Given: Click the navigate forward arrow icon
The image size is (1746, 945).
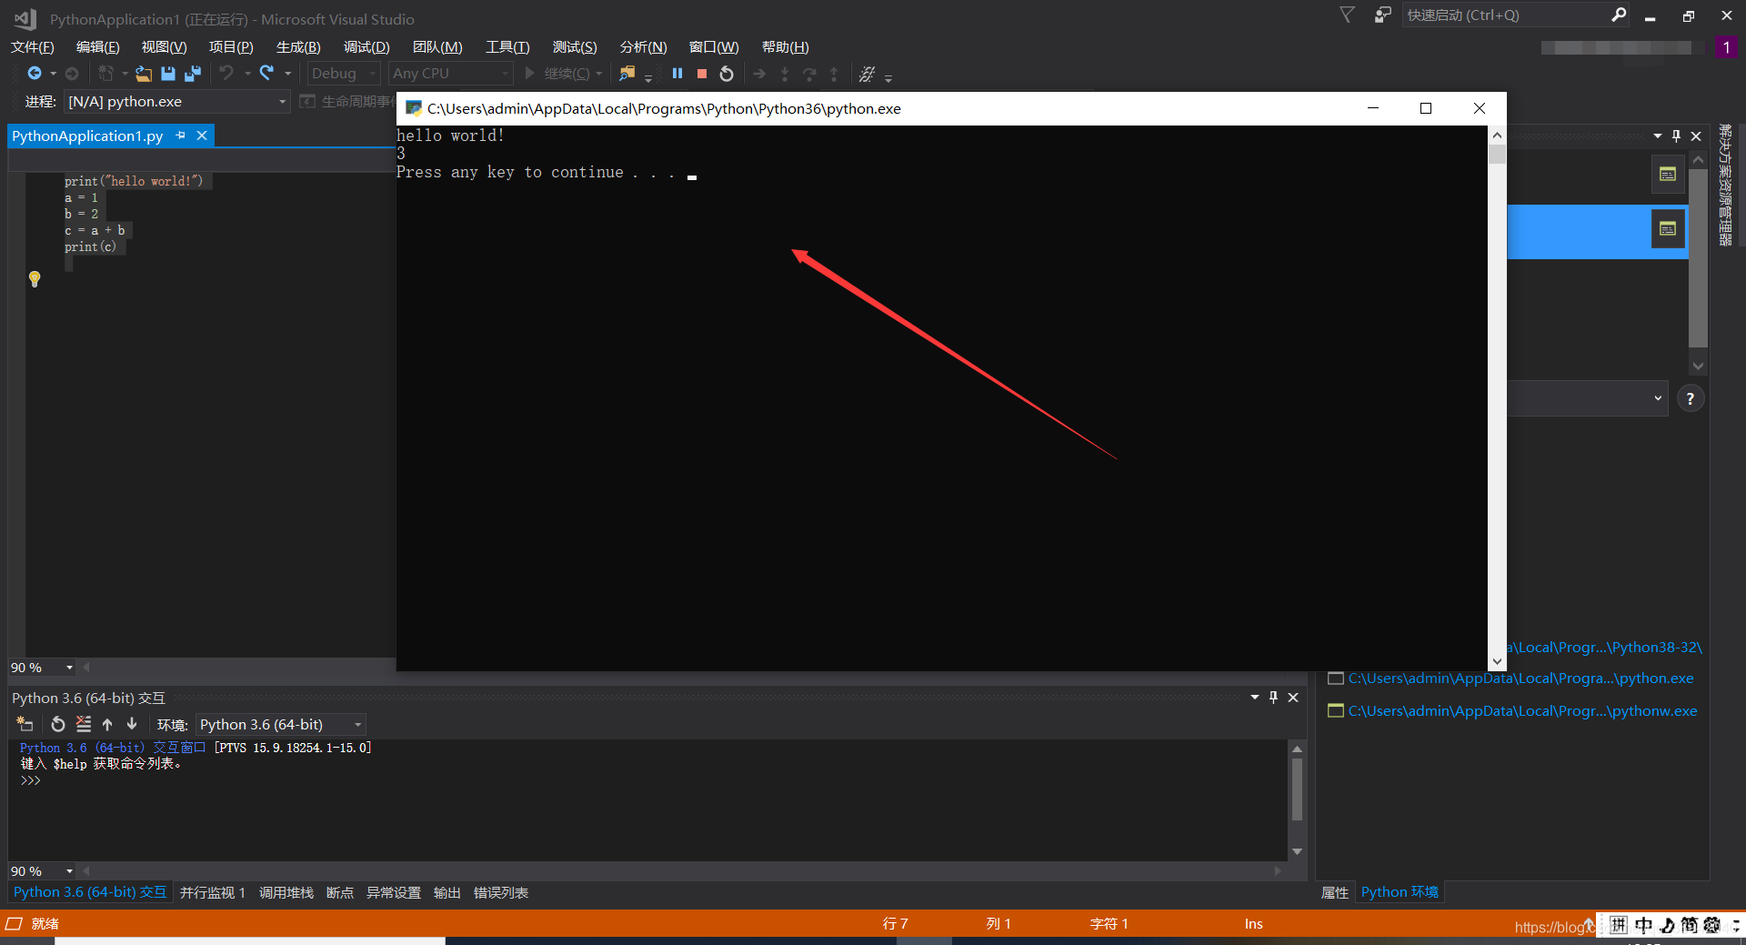Looking at the screenshot, I should [72, 73].
